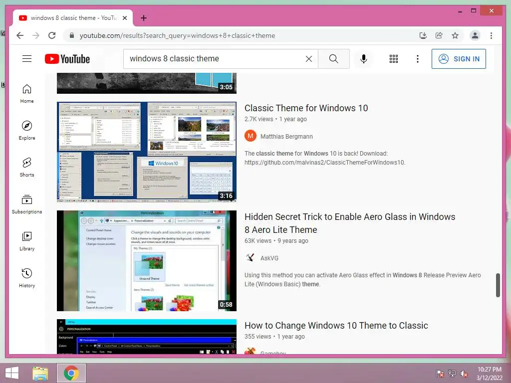Click the Chrome taskbar icon
The height and width of the screenshot is (383, 511).
pos(71,373)
